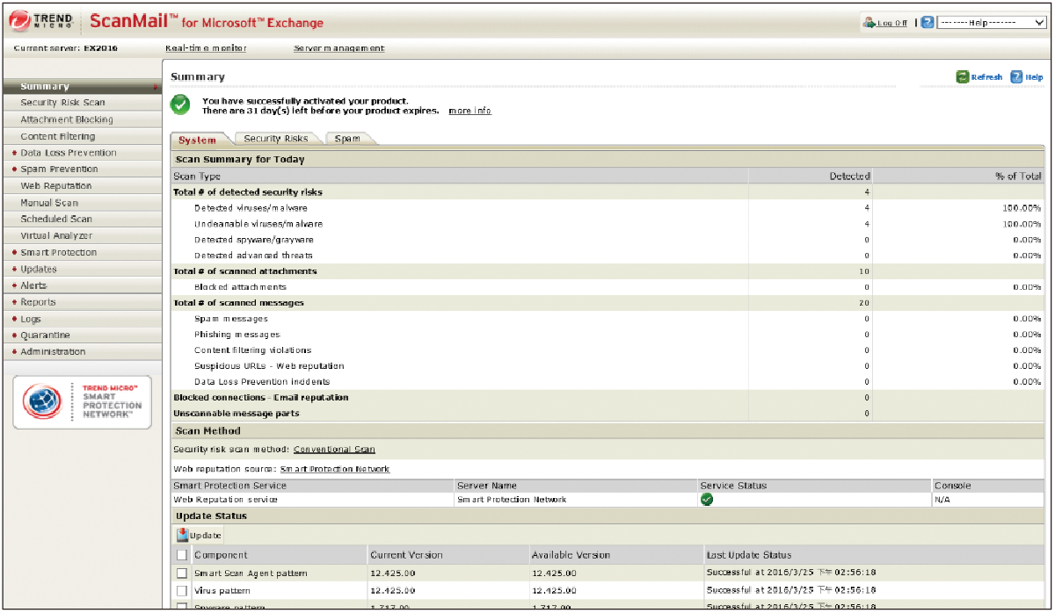Click the Log Off icon

pos(869,23)
